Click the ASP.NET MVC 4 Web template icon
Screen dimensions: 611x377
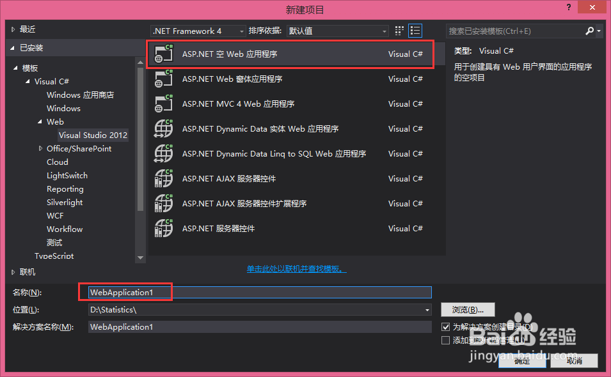[x=164, y=104]
